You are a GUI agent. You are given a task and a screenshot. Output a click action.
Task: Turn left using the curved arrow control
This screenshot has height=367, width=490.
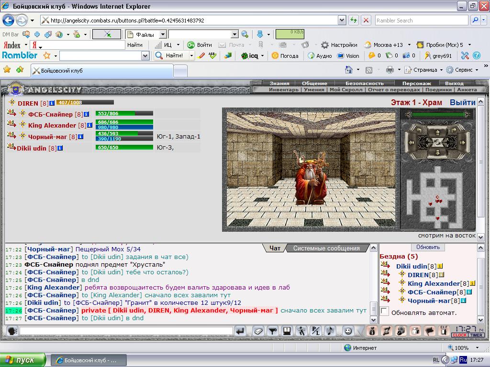coord(418,130)
